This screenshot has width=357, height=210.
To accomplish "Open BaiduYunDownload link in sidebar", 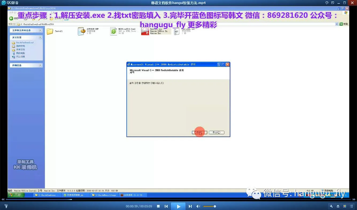I will tap(25, 43).
